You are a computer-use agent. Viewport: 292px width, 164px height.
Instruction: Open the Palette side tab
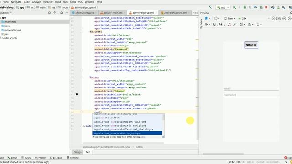201,24
